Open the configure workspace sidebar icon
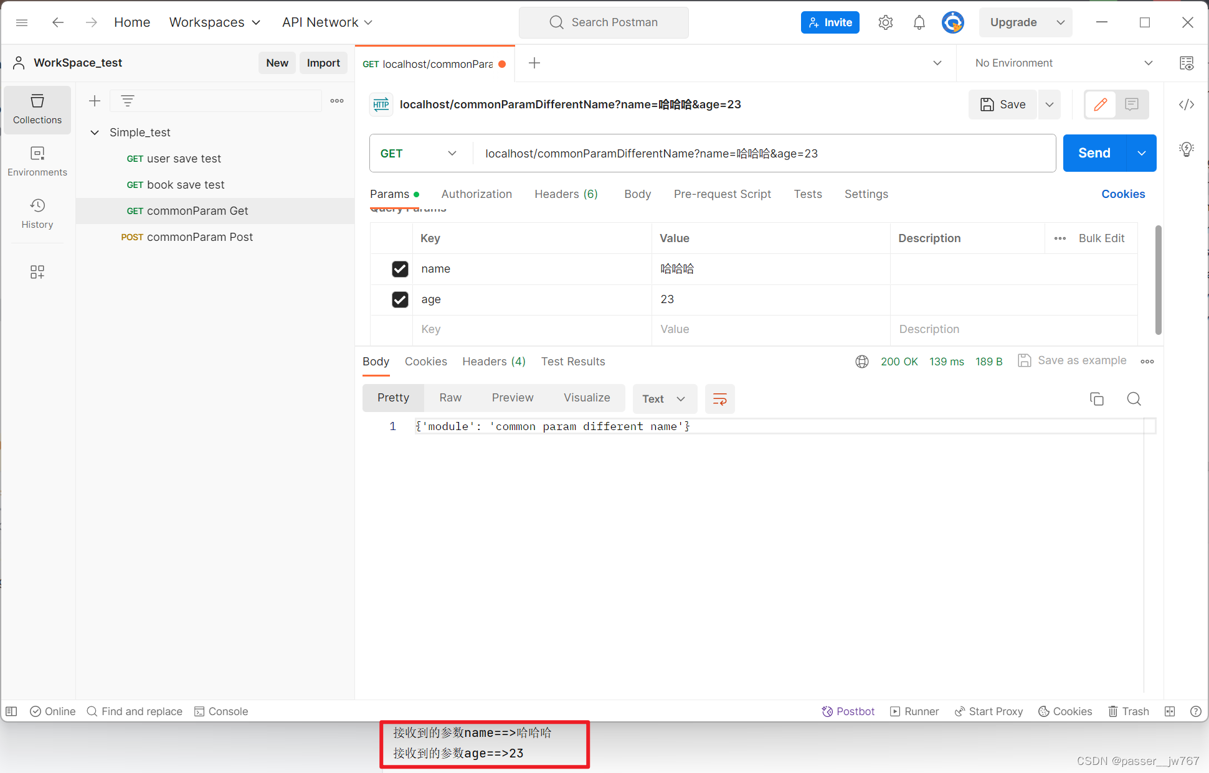This screenshot has height=773, width=1209. 37,272
